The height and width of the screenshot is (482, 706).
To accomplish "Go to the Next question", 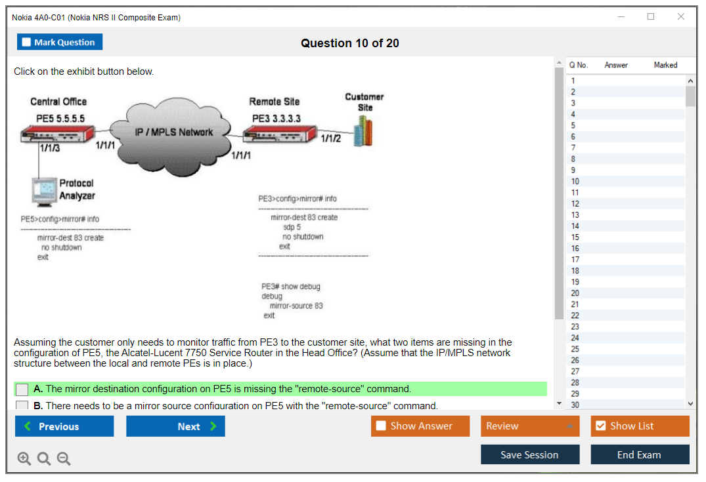I will [x=175, y=426].
